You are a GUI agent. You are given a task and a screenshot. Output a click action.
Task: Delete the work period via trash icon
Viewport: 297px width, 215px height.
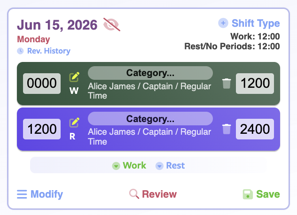[x=227, y=84]
